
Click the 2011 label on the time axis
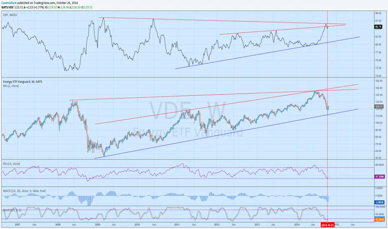coord(177,225)
